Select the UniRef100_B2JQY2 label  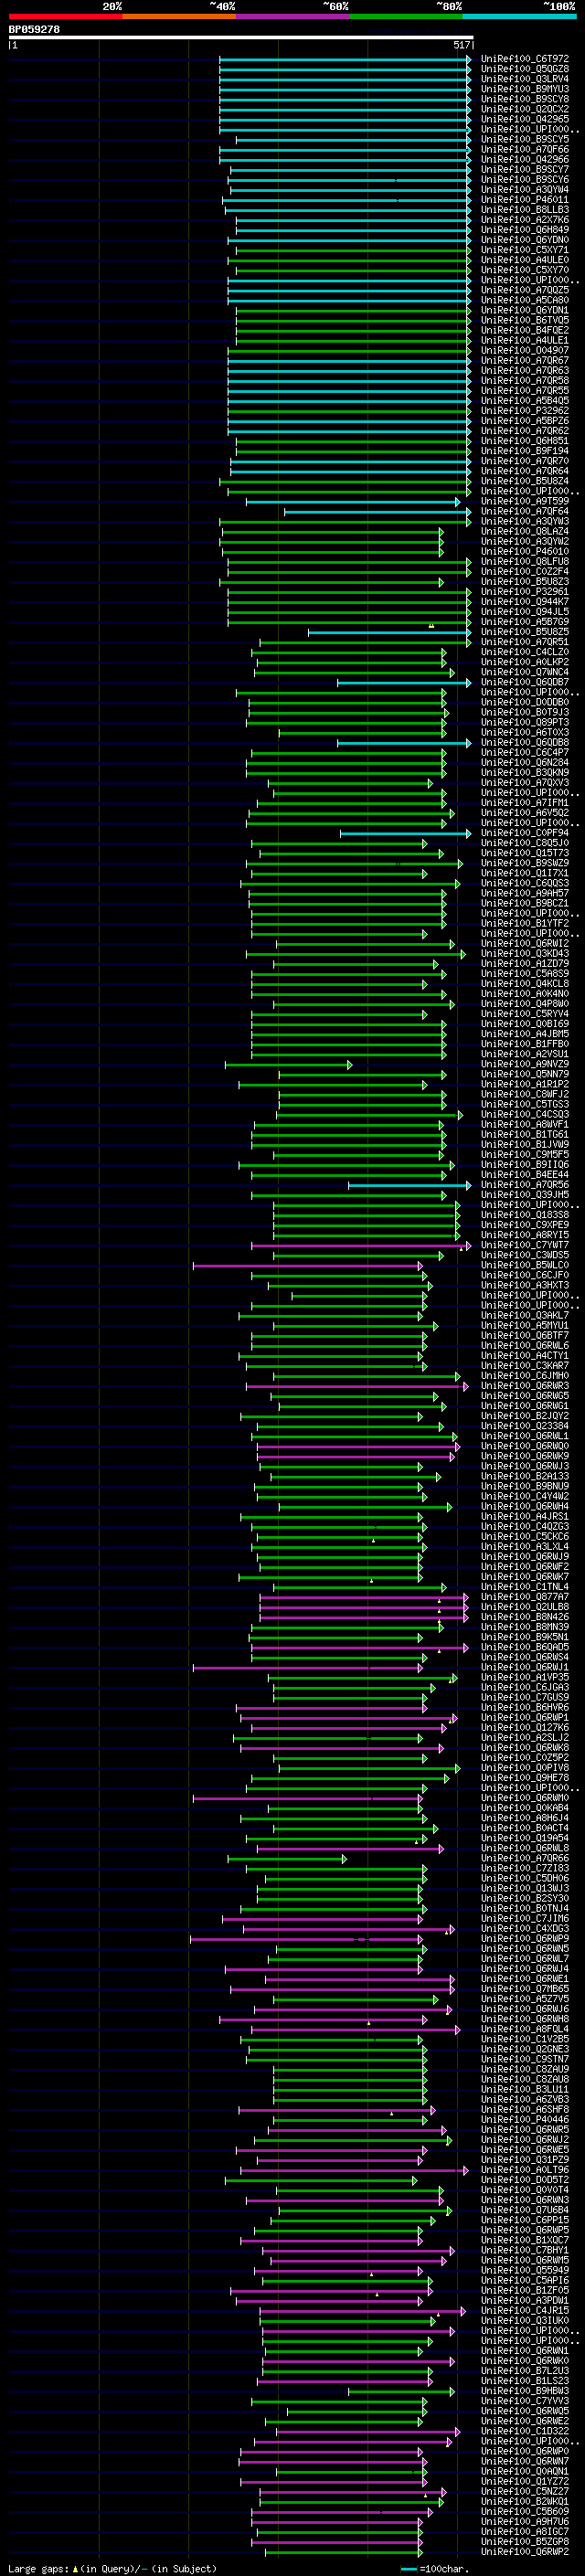525,1417
